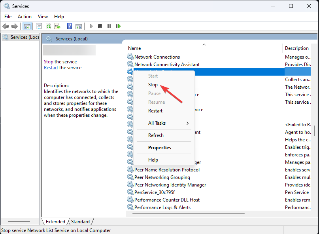
Task: Click the Restart Service toolbar icon
Action: (x=118, y=26)
